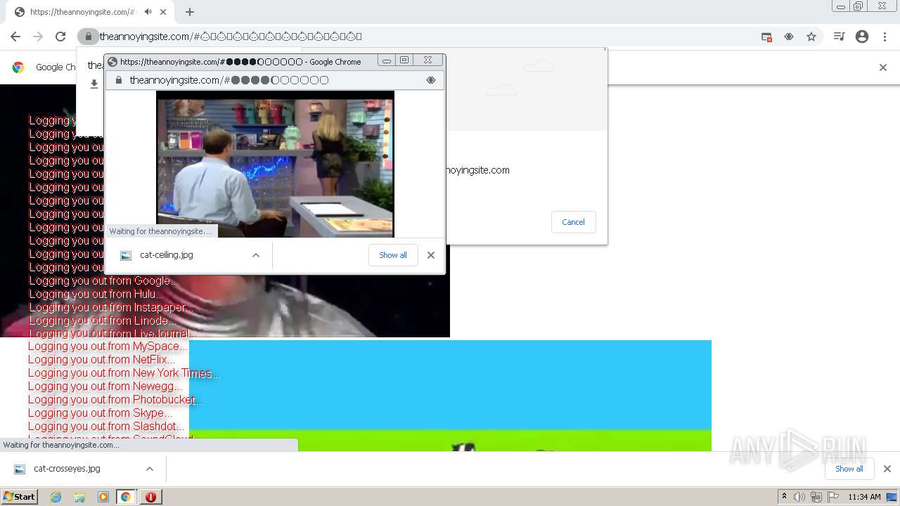Click 'Logging you out from MySpace...' text
The image size is (900, 506).
[x=108, y=346]
